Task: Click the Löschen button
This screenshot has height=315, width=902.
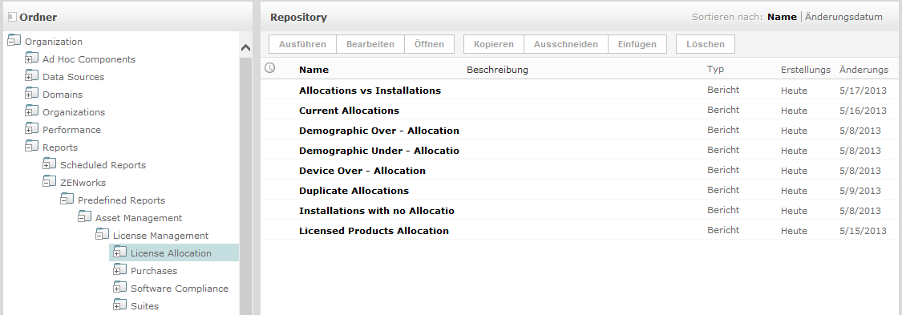Action: click(706, 44)
